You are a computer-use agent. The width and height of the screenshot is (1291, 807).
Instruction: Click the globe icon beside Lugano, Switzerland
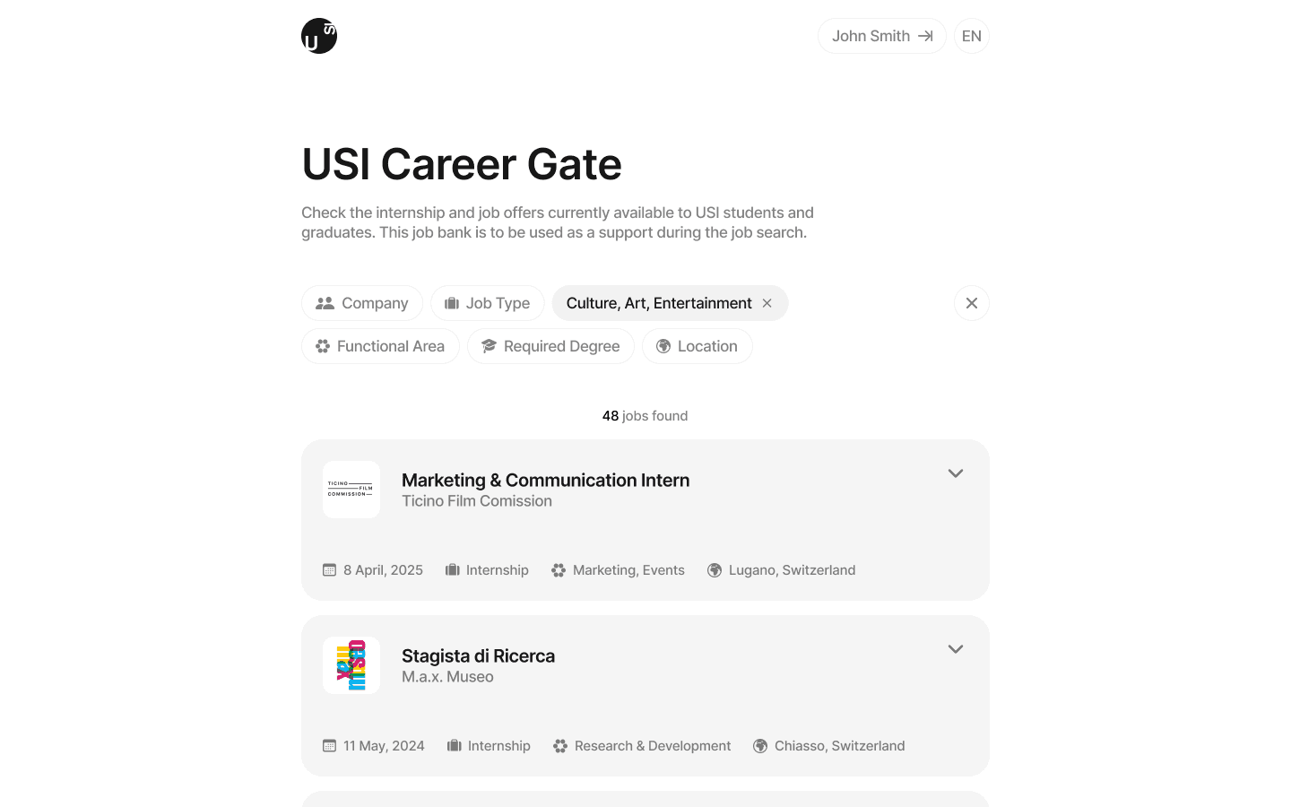click(715, 570)
